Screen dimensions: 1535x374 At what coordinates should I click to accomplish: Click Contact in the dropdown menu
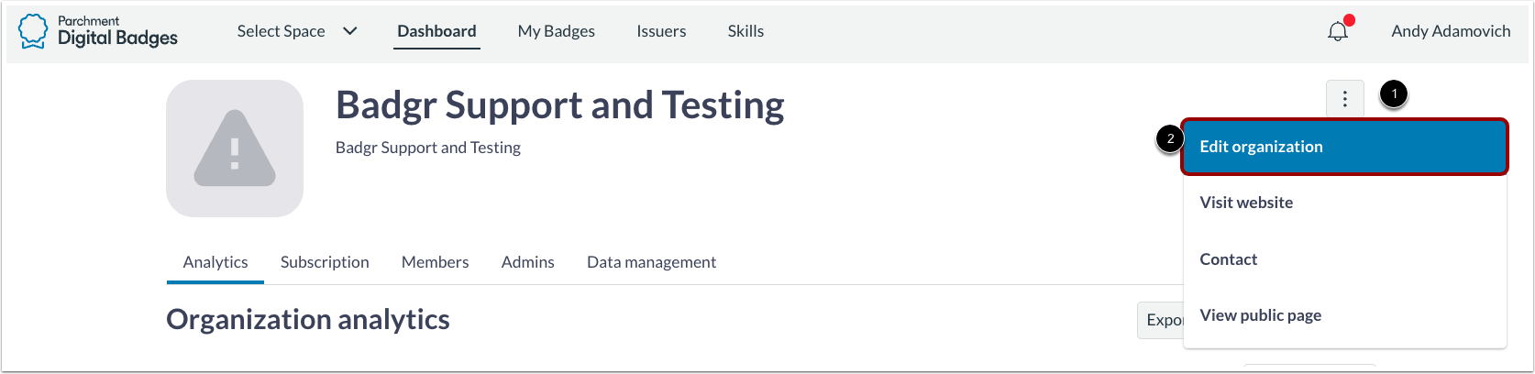(x=1228, y=259)
